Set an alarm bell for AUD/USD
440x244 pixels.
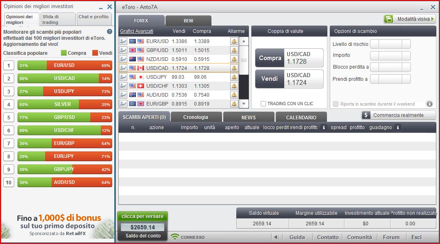coord(234,95)
